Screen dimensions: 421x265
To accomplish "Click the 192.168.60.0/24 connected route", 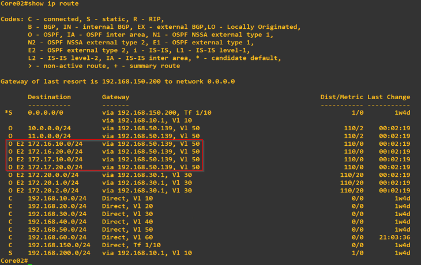I will [x=58, y=237].
